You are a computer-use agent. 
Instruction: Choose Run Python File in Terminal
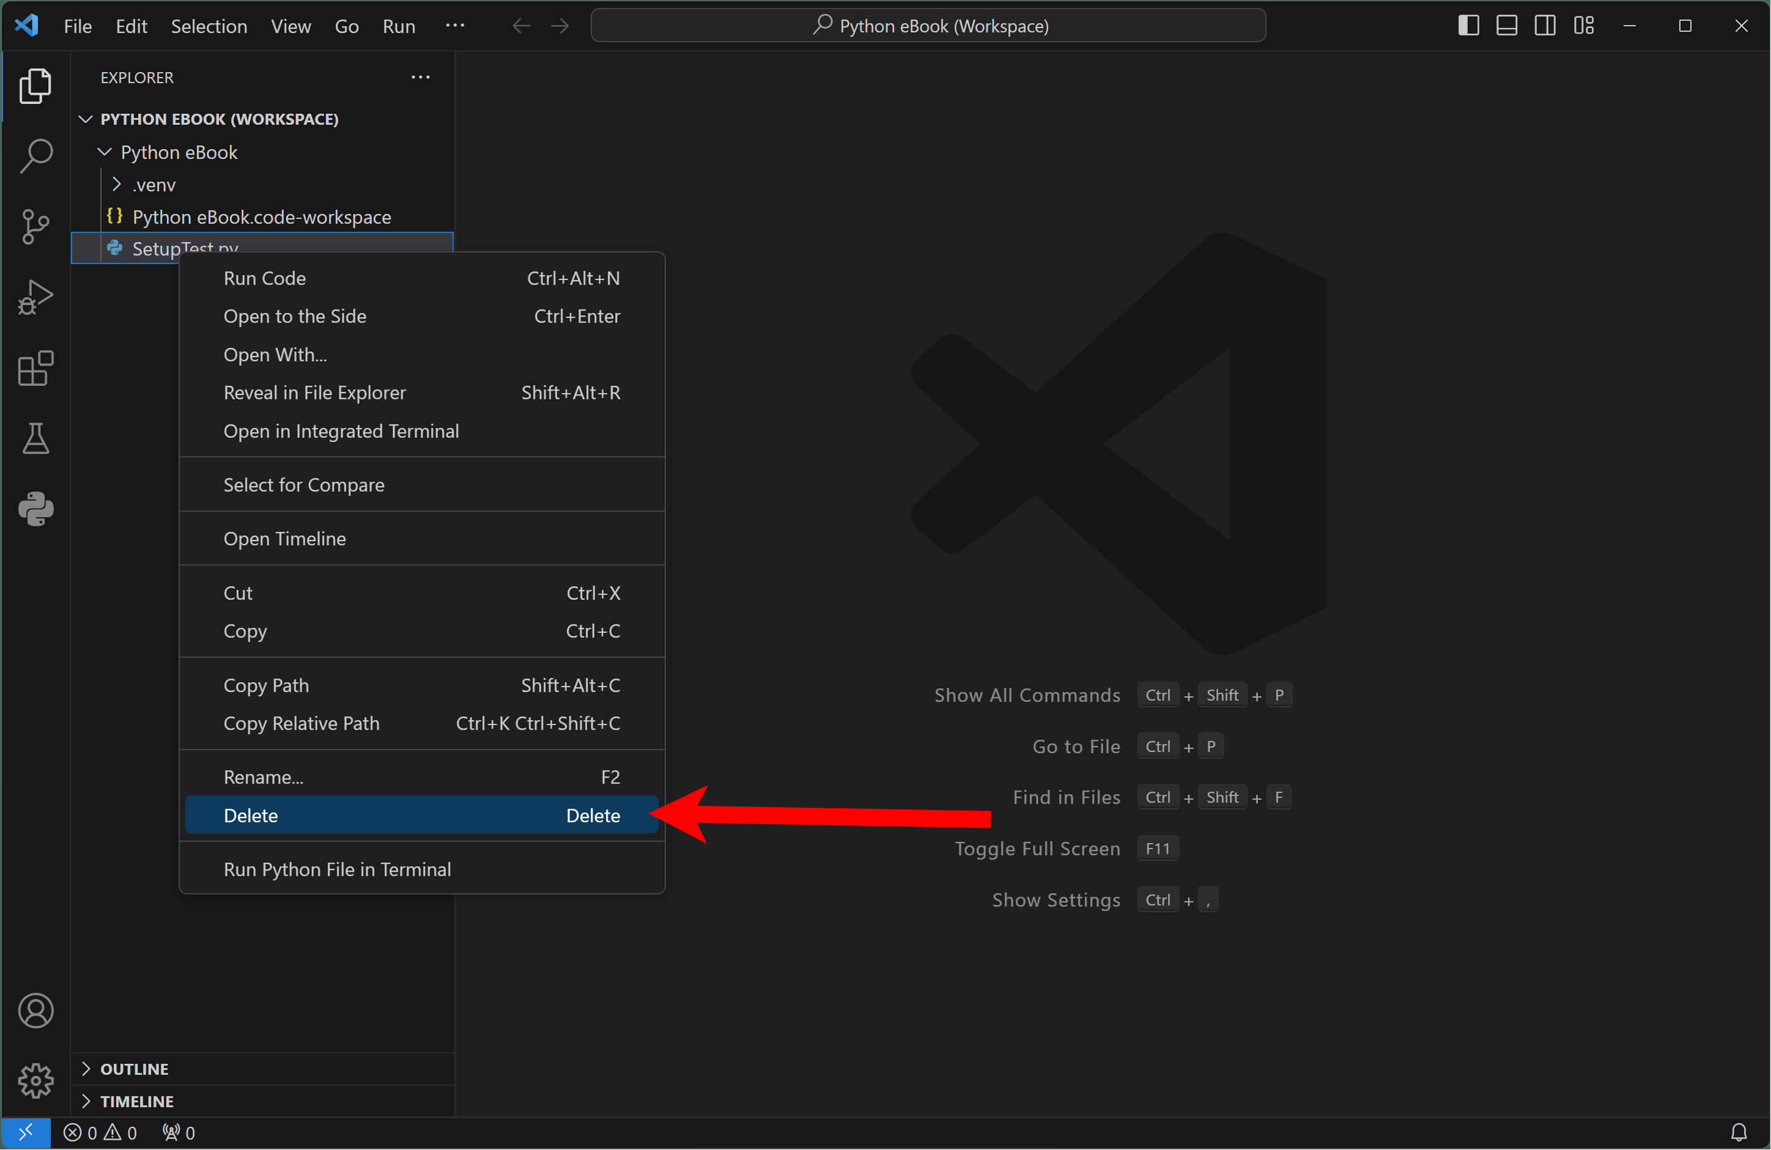coord(422,869)
